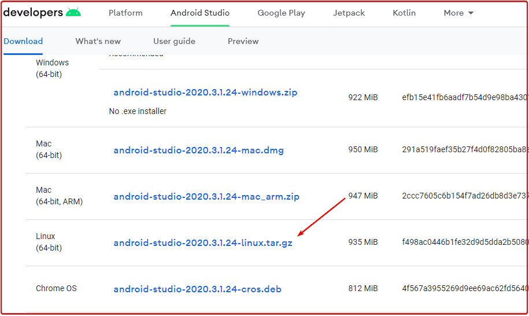Expand the More dropdown menu
The width and height of the screenshot is (529, 316).
[458, 13]
